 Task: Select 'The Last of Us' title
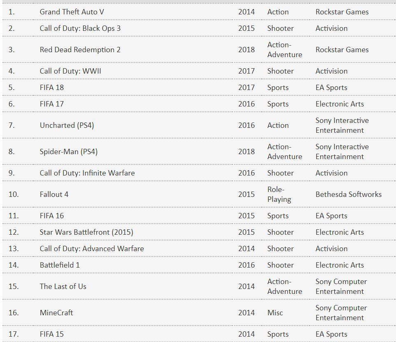coord(63,287)
